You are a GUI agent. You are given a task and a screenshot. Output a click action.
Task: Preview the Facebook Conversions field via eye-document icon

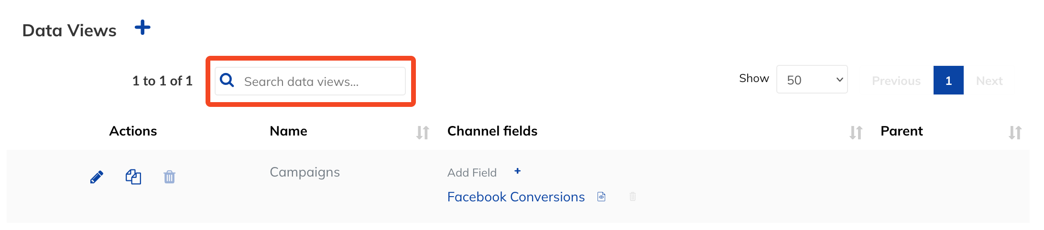click(601, 197)
